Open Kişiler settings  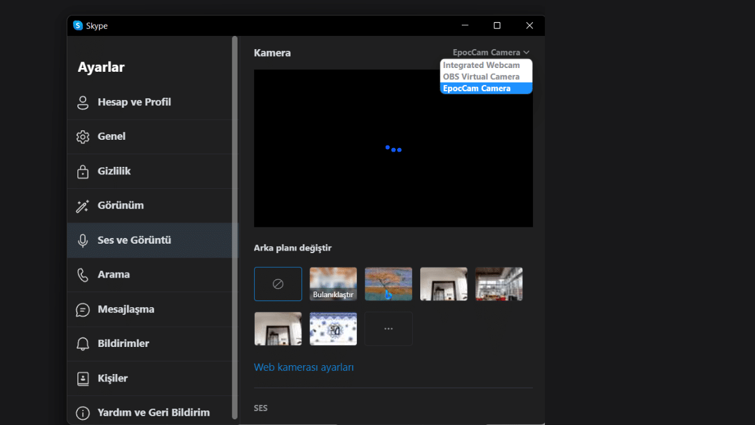pyautogui.click(x=150, y=378)
